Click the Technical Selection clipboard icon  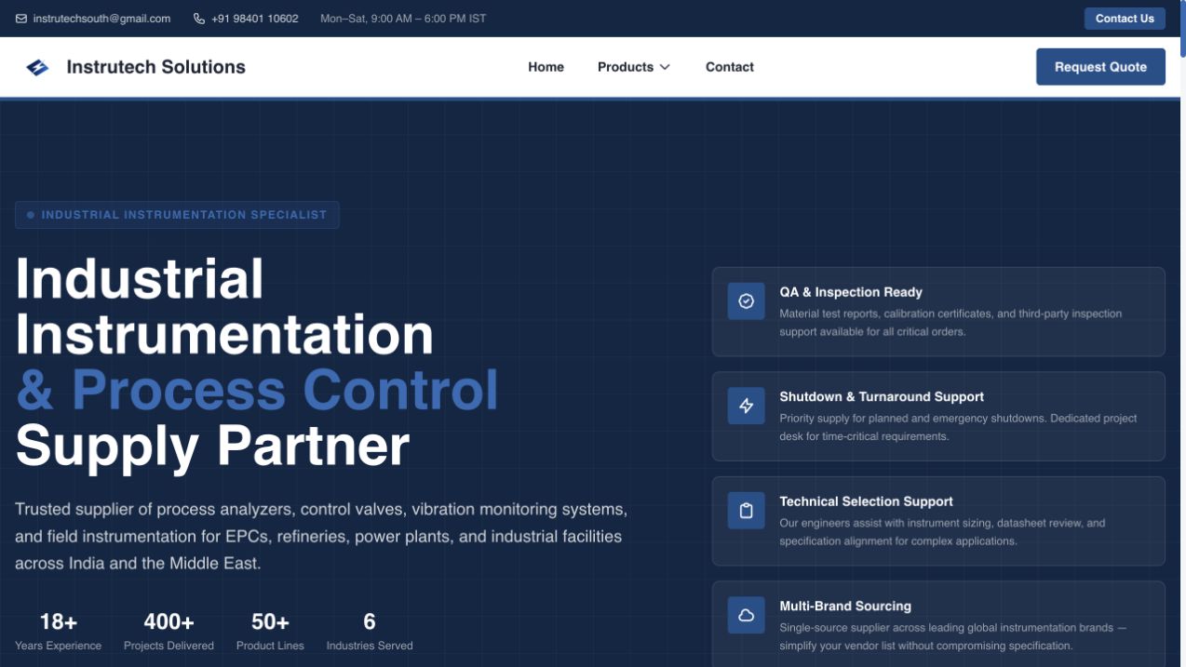(x=746, y=511)
